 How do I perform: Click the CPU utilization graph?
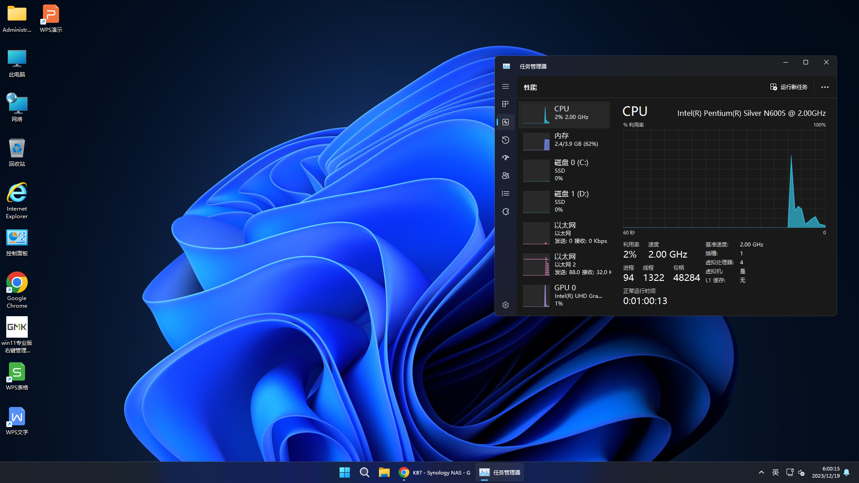724,179
